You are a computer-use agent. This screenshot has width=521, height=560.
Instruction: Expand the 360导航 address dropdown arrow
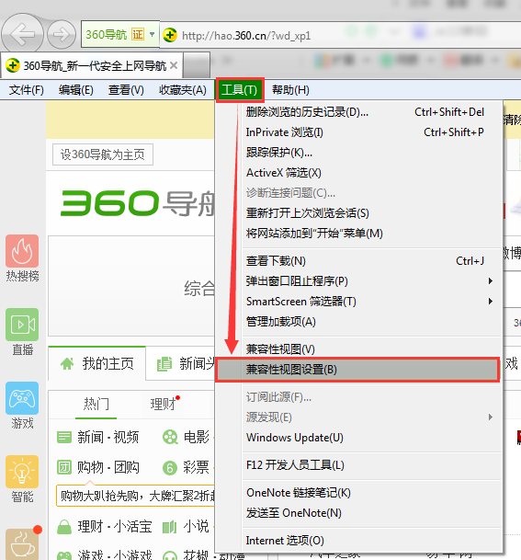(152, 35)
